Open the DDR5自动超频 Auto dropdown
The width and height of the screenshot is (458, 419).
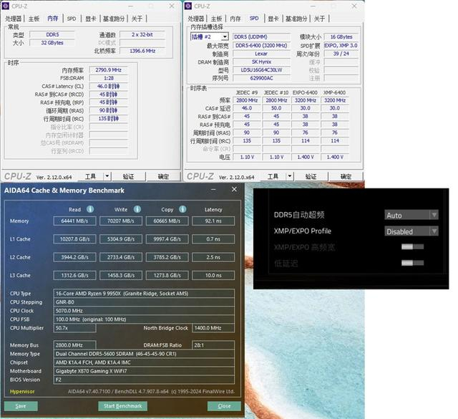(x=411, y=215)
